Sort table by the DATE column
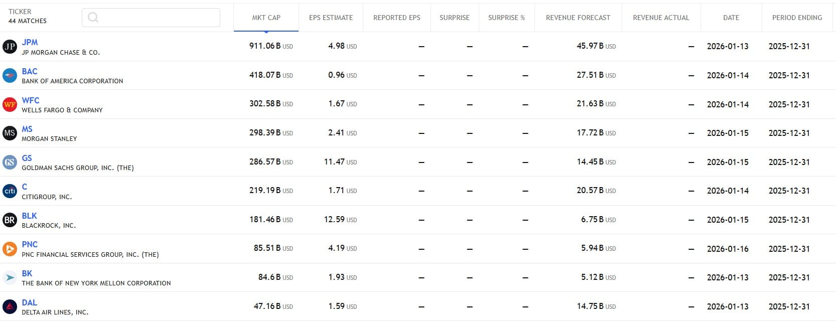 coord(731,18)
